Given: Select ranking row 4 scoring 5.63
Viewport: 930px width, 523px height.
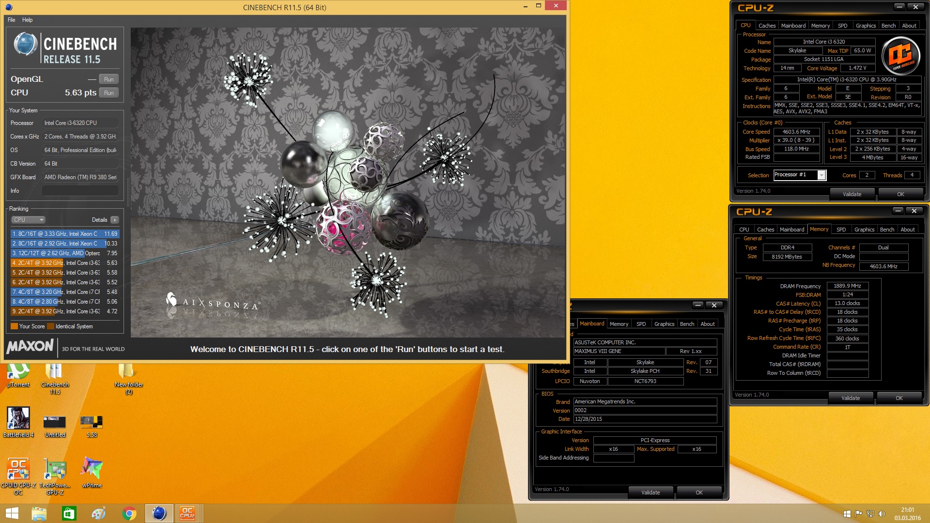Looking at the screenshot, I should pyautogui.click(x=65, y=263).
